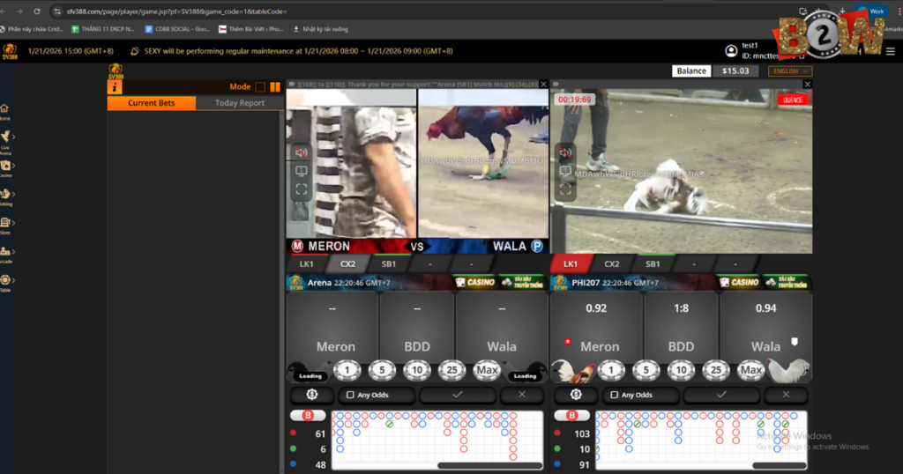Expand the Casino sidebar submenu

pyautogui.click(x=6, y=167)
